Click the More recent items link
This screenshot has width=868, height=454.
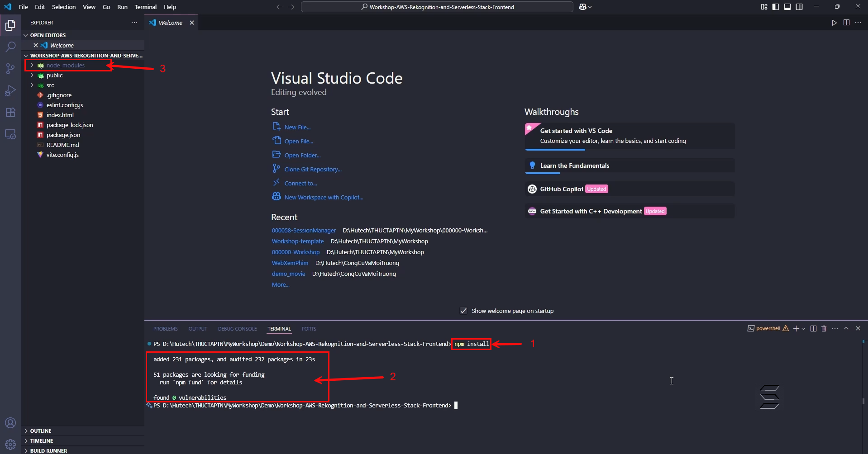pos(281,285)
